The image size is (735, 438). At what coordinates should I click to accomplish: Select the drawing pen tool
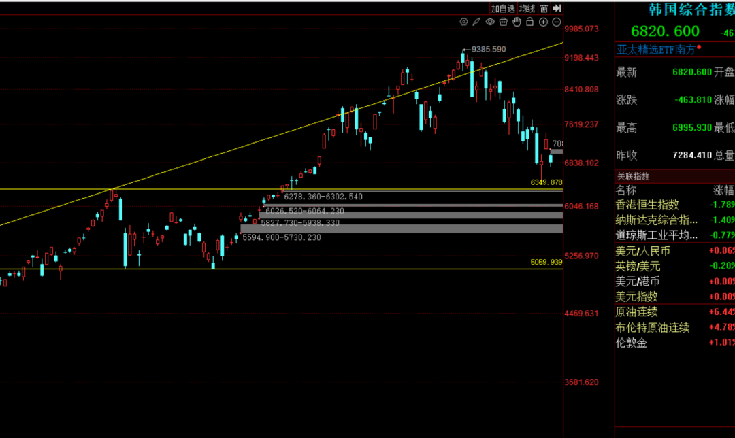pos(476,22)
